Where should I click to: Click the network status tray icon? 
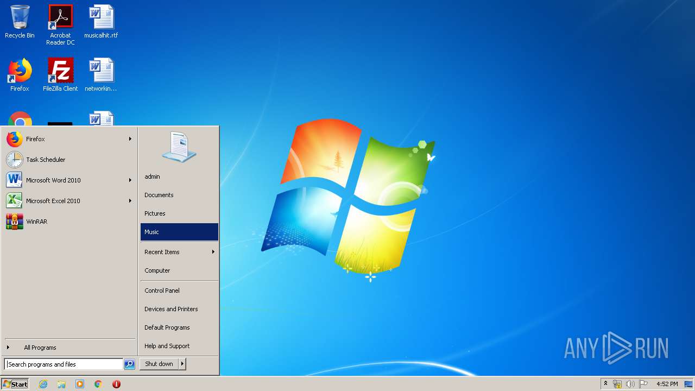(x=617, y=384)
